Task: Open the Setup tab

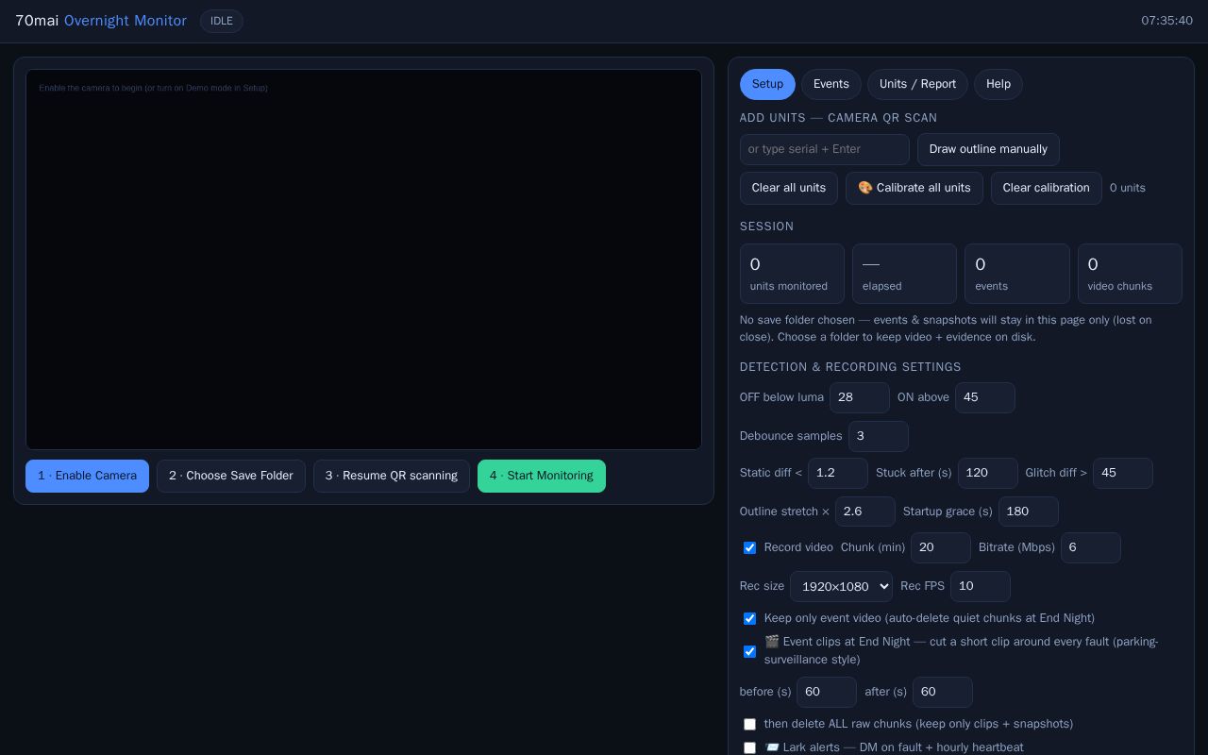Action: click(767, 84)
